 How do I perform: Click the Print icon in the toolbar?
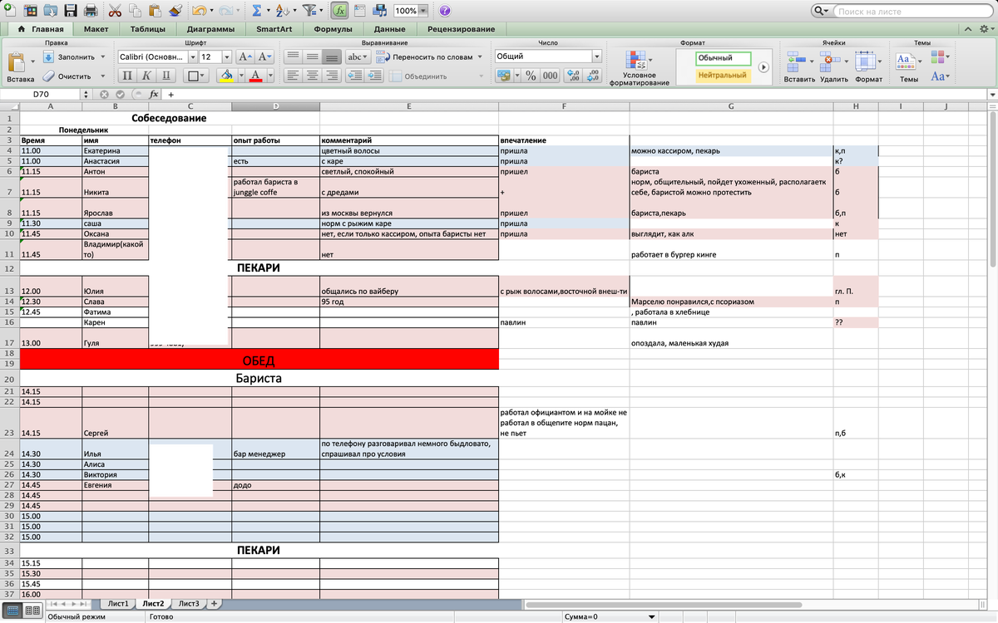point(91,11)
